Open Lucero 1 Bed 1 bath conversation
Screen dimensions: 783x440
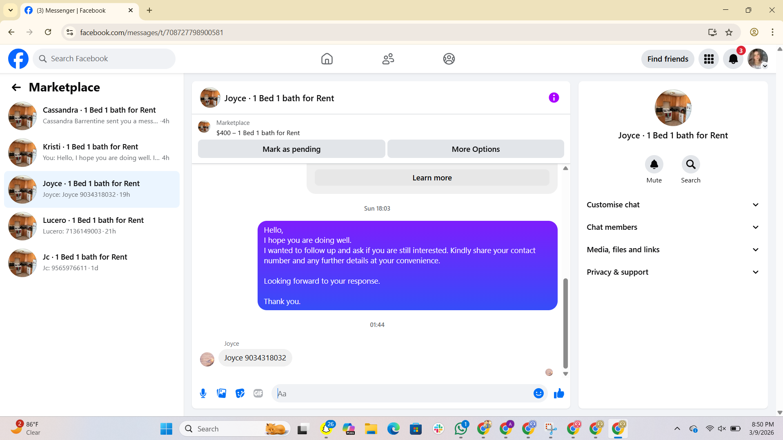point(92,226)
